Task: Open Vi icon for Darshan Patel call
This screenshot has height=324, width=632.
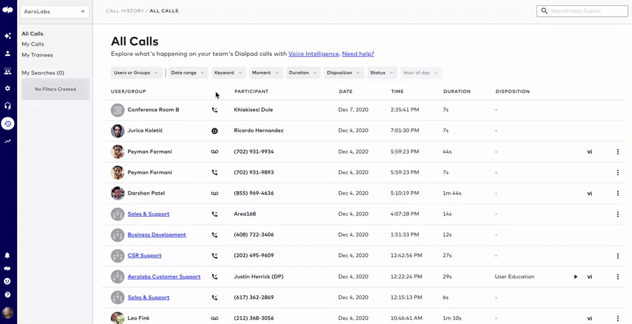Action: (589, 194)
